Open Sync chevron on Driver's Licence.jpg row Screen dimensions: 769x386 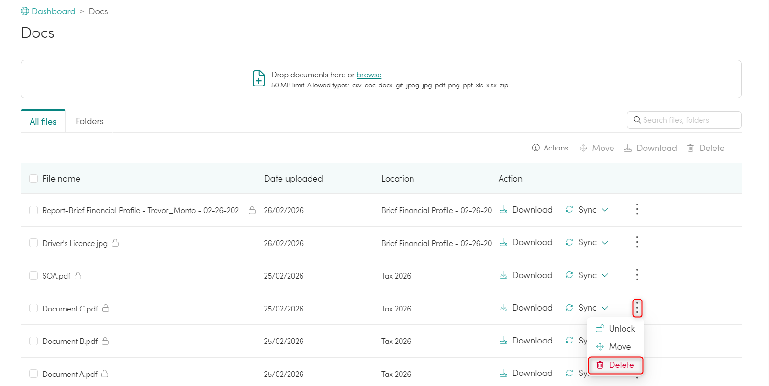coord(605,243)
